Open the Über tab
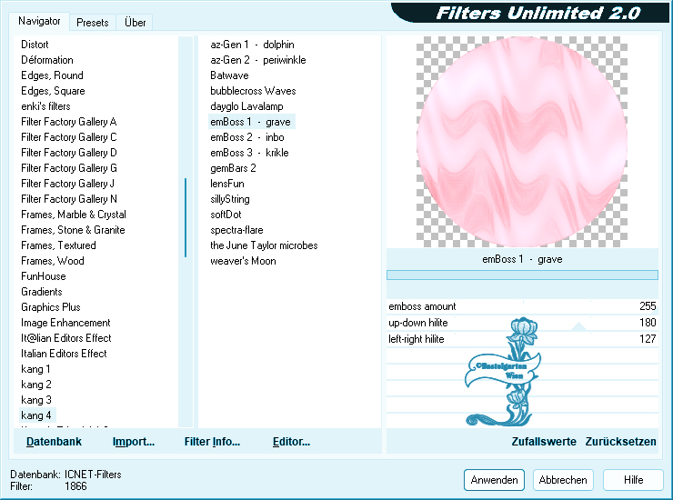 [x=135, y=23]
